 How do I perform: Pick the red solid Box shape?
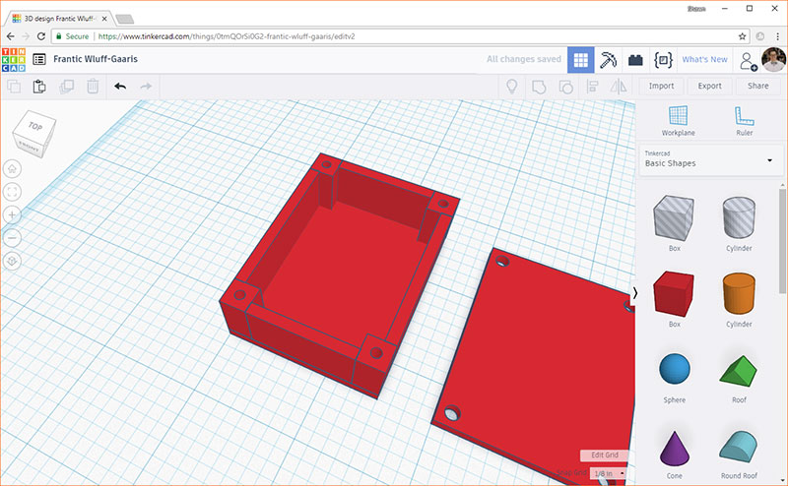pos(675,294)
